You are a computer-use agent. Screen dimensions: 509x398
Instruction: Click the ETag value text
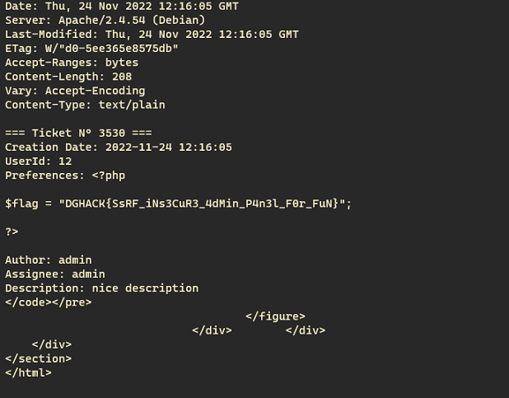[x=112, y=49]
